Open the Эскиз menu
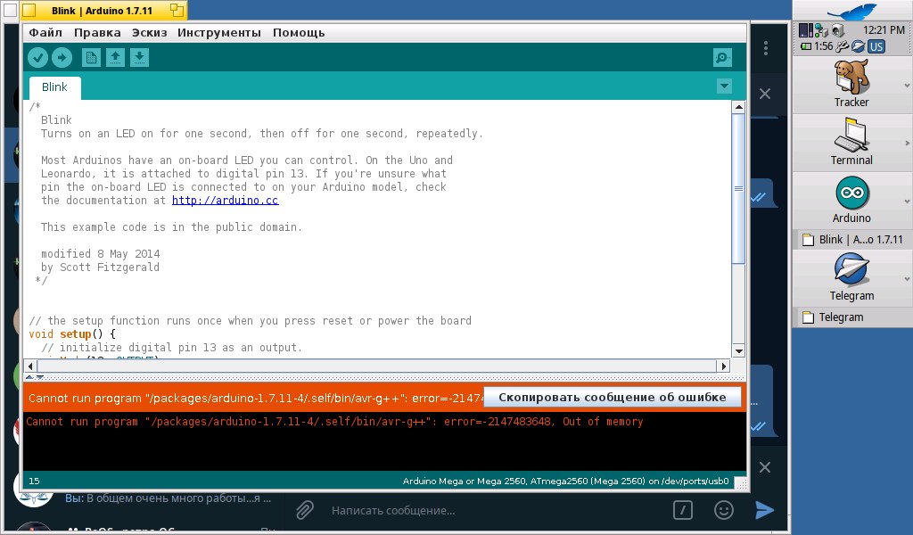Image resolution: width=913 pixels, height=535 pixels. click(x=149, y=33)
